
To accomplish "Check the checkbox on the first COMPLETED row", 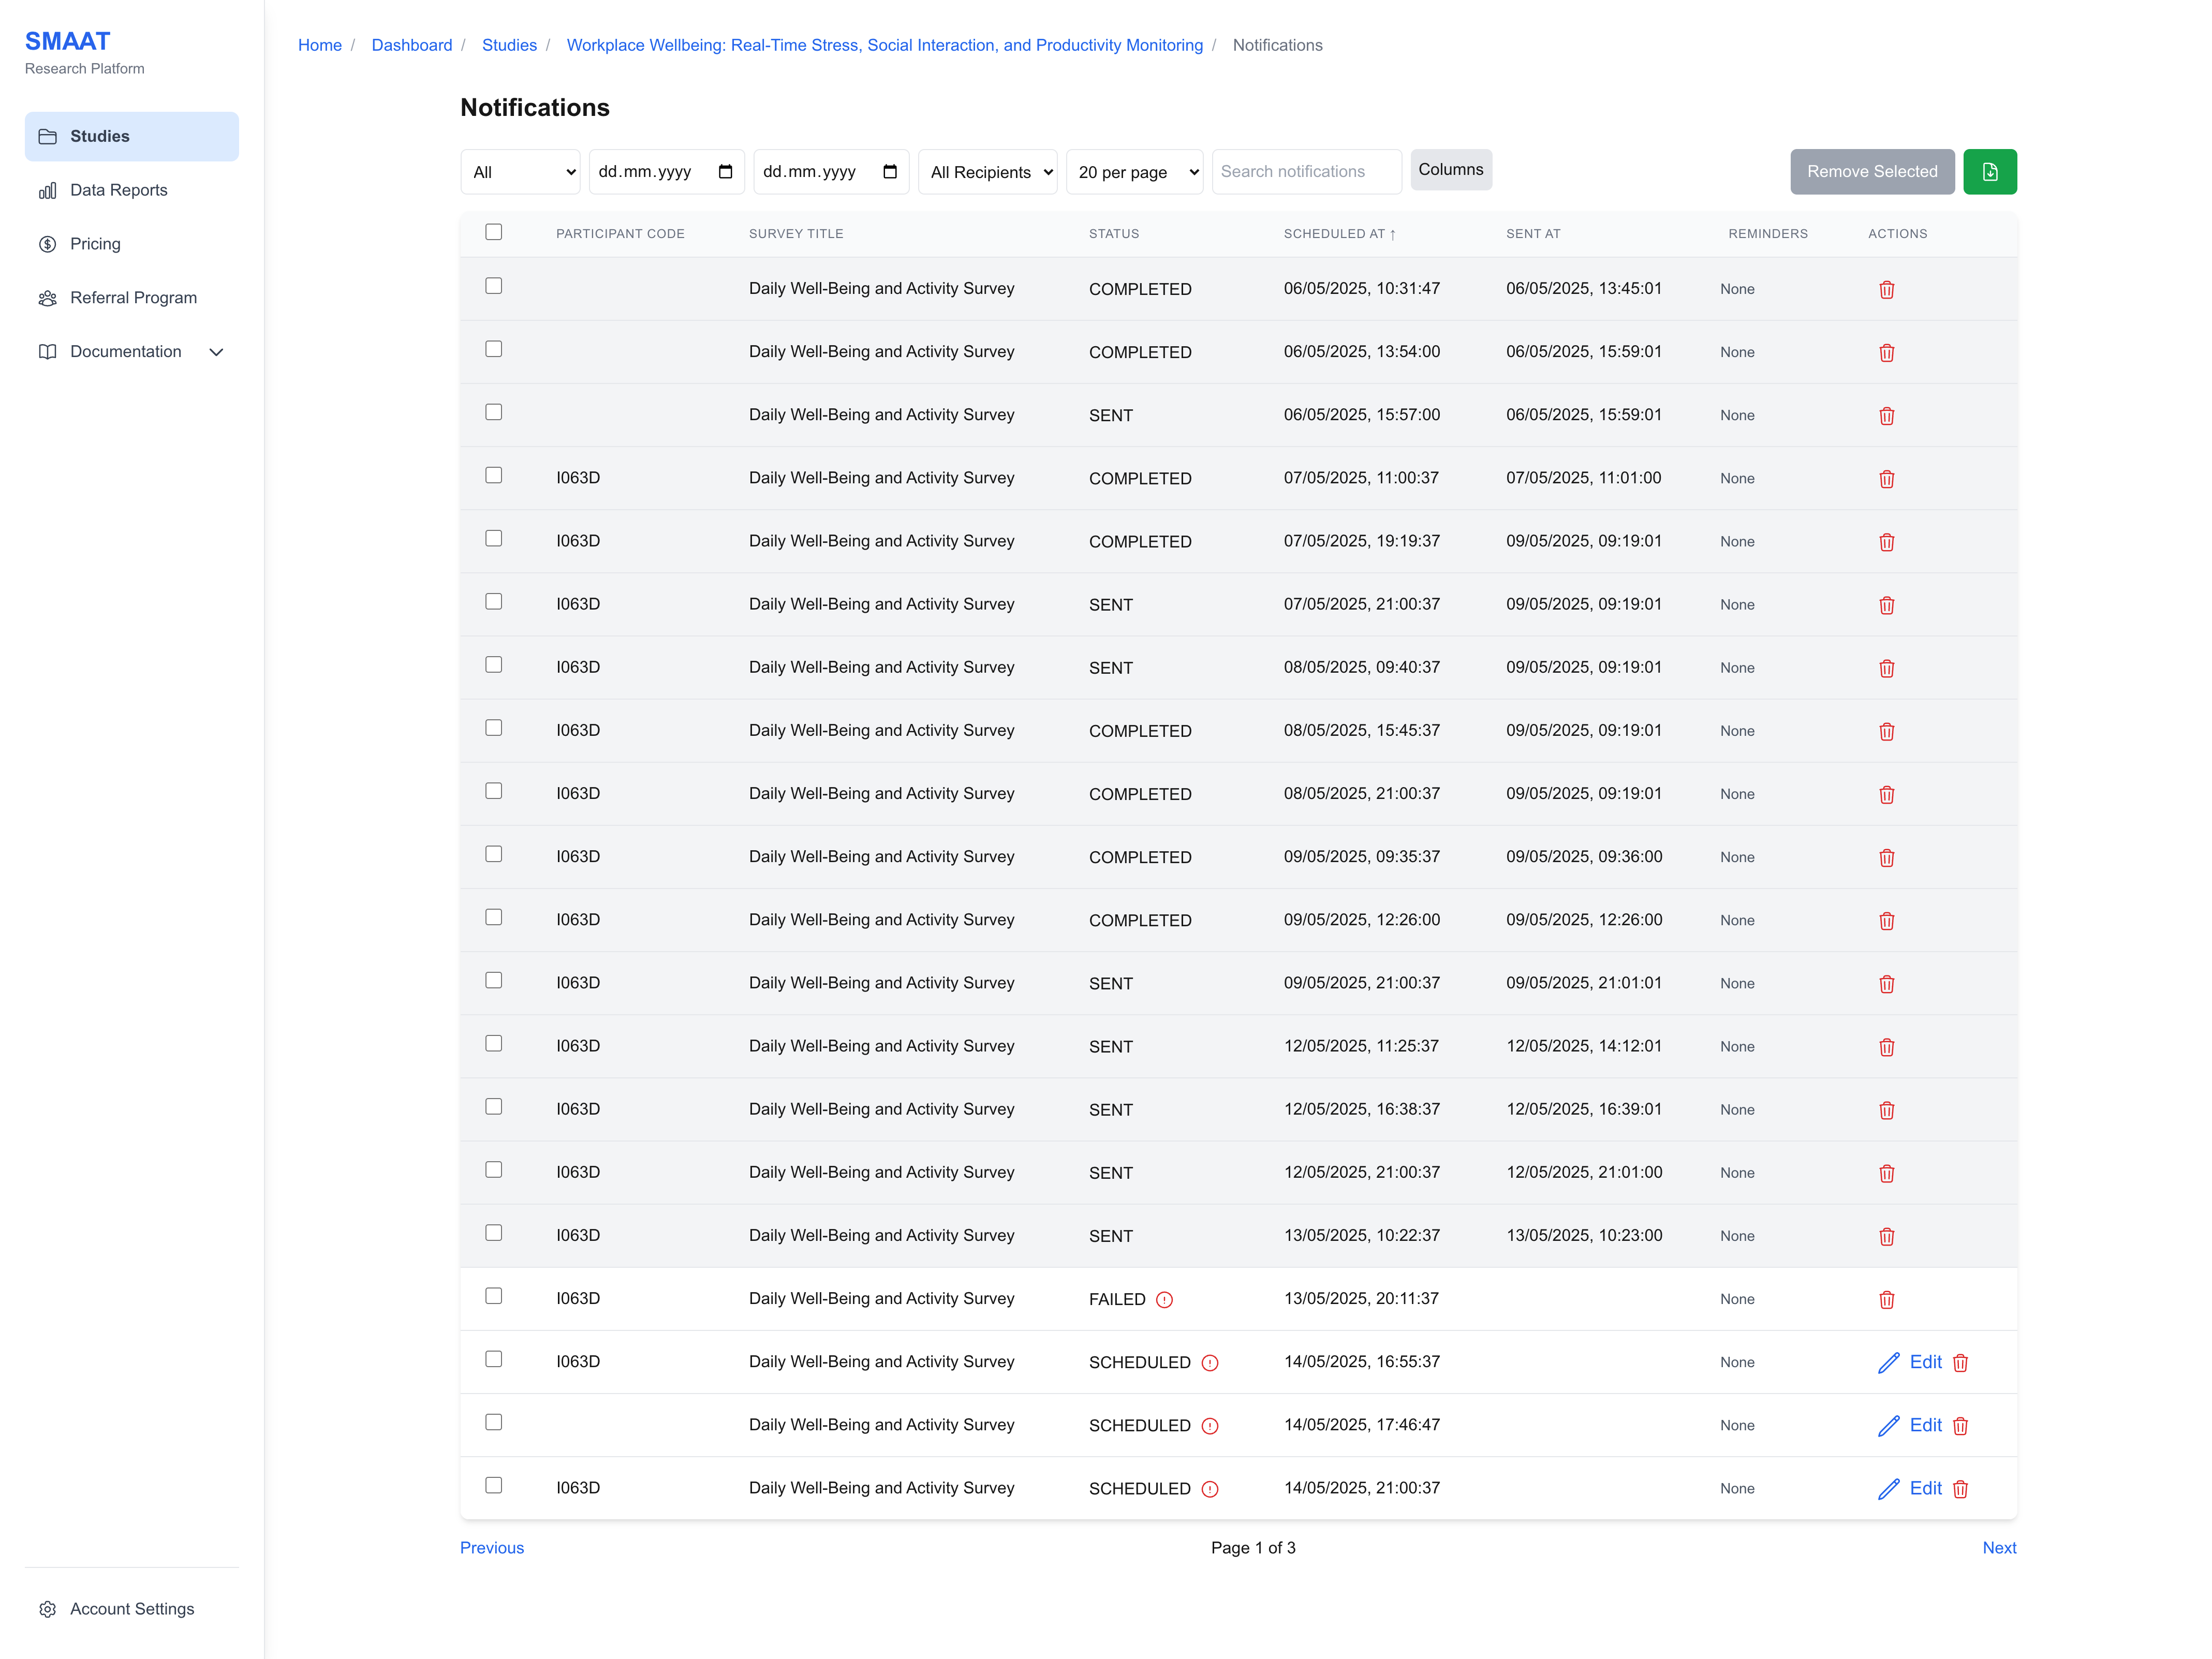I will pos(494,286).
